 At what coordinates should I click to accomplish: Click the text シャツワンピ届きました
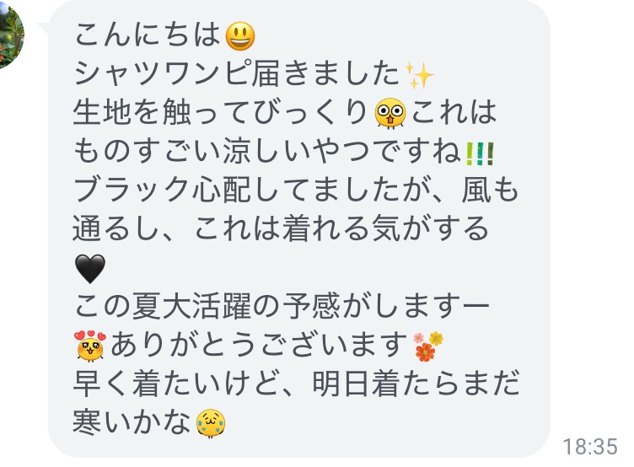point(238,73)
